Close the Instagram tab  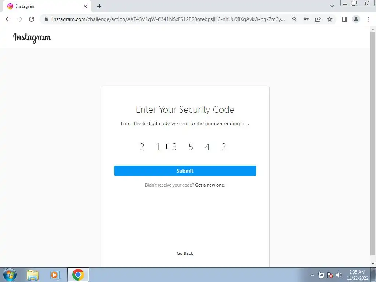point(85,6)
